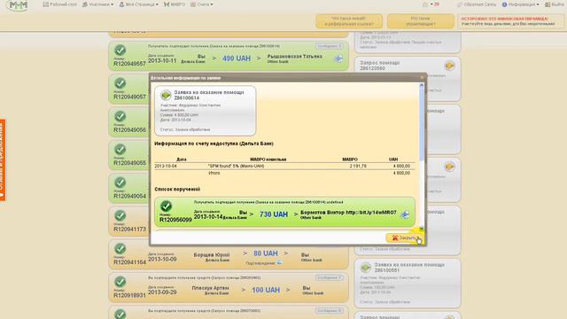Open the МАВРО menu item
The width and height of the screenshot is (567, 319).
coord(175,4)
